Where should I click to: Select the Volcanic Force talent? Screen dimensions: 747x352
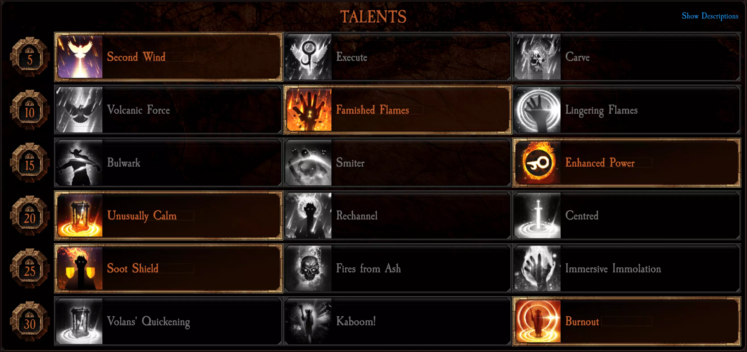[x=168, y=109]
